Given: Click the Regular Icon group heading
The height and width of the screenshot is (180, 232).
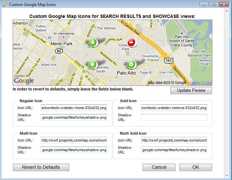Looking at the screenshot, I should point(31,101).
